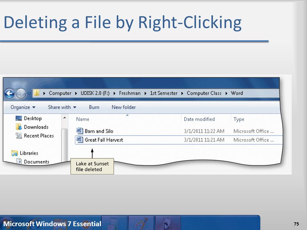Select UDISK 2.0 (F:) breadcrumb
307x230 pixels.
95,93
